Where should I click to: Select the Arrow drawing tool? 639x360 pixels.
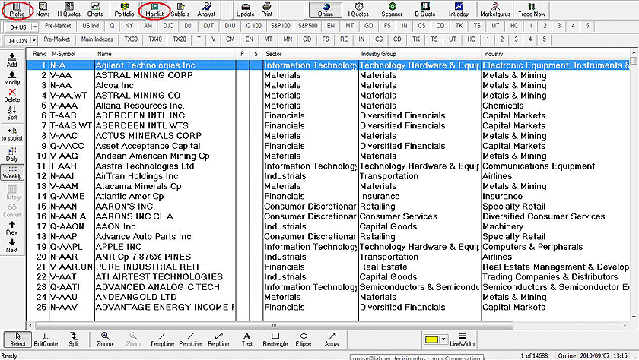pos(332,339)
